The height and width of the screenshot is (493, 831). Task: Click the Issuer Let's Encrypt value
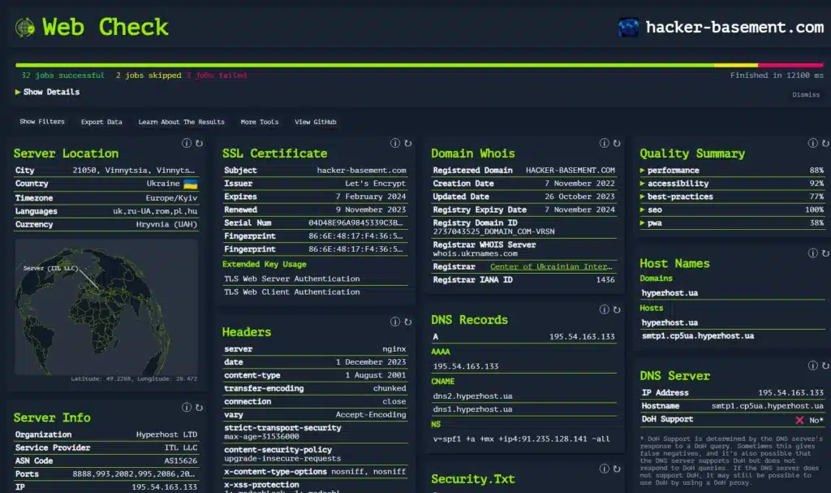point(375,184)
